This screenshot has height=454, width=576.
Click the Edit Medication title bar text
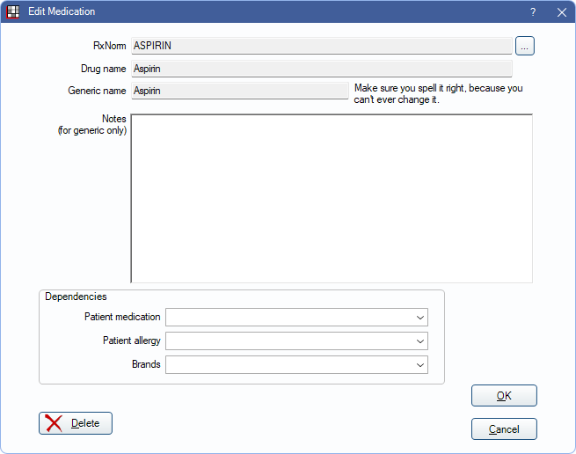pyautogui.click(x=62, y=11)
